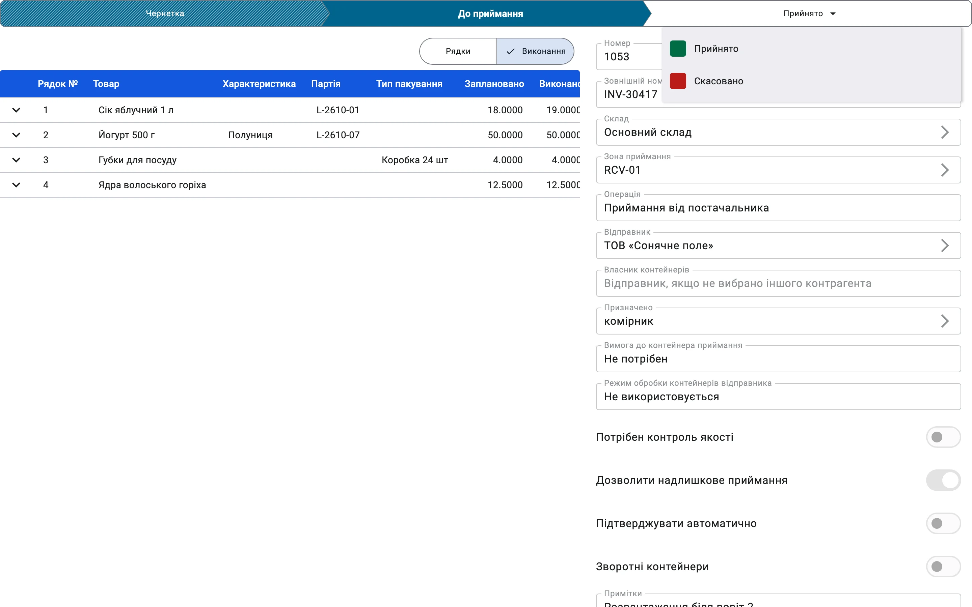The height and width of the screenshot is (607, 972).
Task: Click the checkmark icon on Виконання
Action: pos(511,51)
